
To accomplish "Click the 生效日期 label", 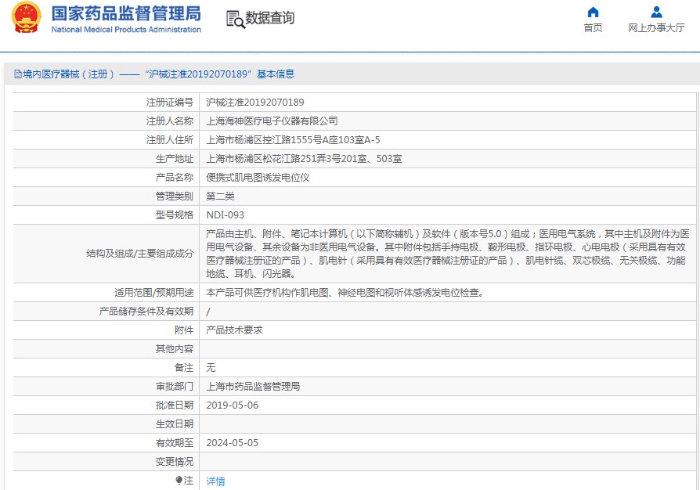I will 175,423.
